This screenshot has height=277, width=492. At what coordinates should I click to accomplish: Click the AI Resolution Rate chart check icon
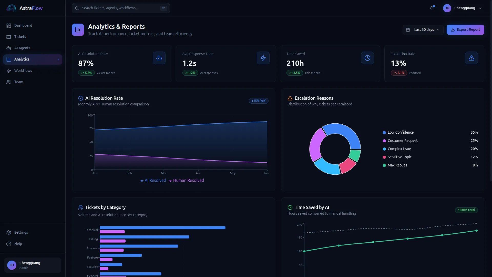(81, 98)
